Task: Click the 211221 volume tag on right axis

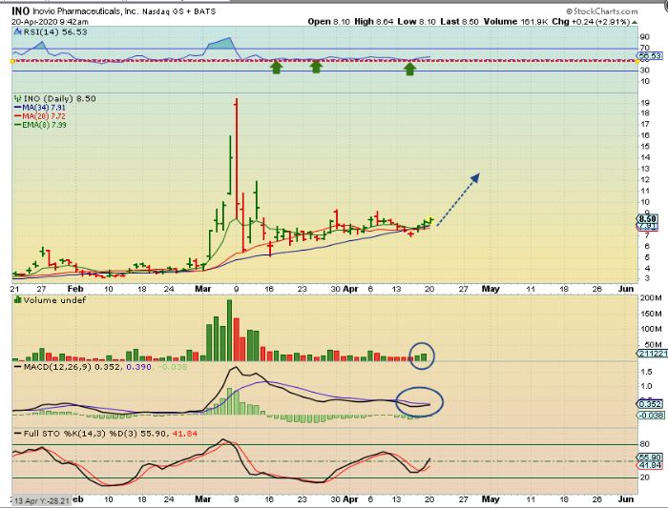Action: 652,354
